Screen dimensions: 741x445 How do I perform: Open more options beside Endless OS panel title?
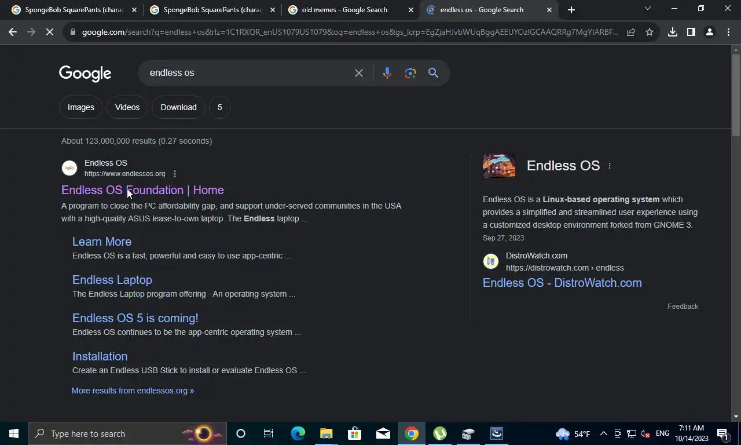pyautogui.click(x=610, y=166)
